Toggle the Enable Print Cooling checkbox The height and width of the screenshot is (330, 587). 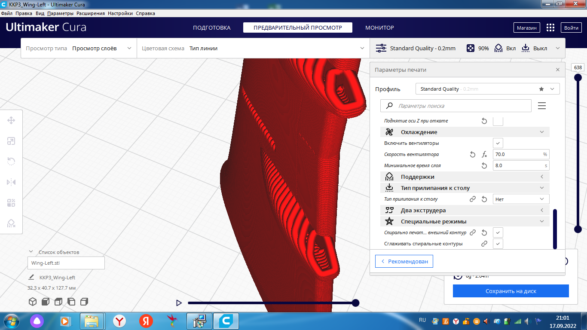(x=498, y=143)
